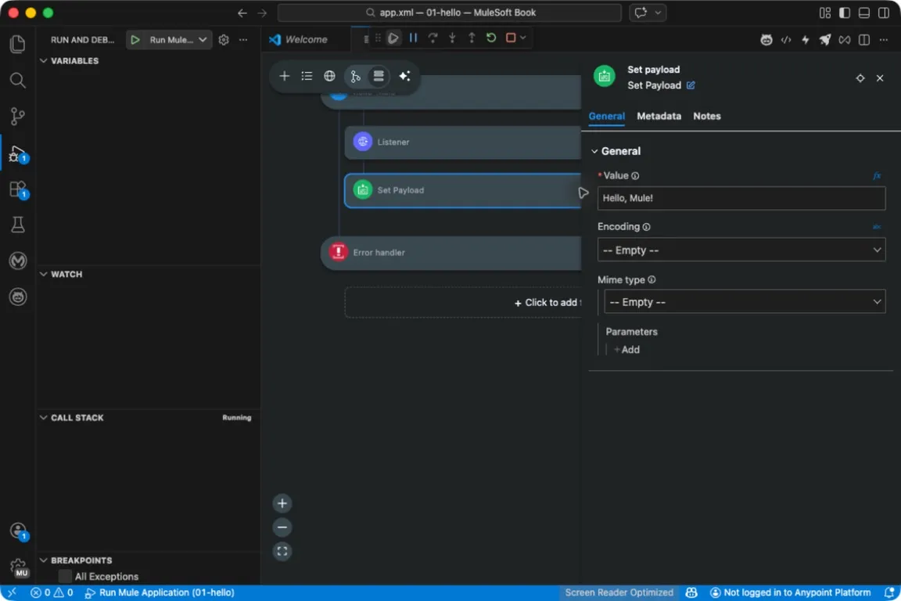The height and width of the screenshot is (601, 901).
Task: Collapse the WATCH section
Action: point(43,275)
